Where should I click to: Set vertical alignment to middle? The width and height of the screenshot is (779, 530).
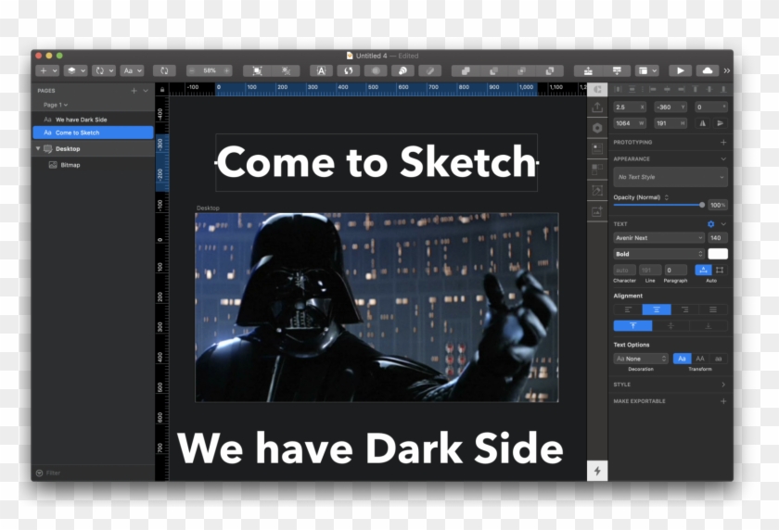[x=670, y=326]
